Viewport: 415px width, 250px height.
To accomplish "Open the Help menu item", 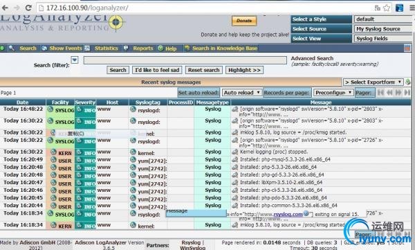I will [x=171, y=48].
